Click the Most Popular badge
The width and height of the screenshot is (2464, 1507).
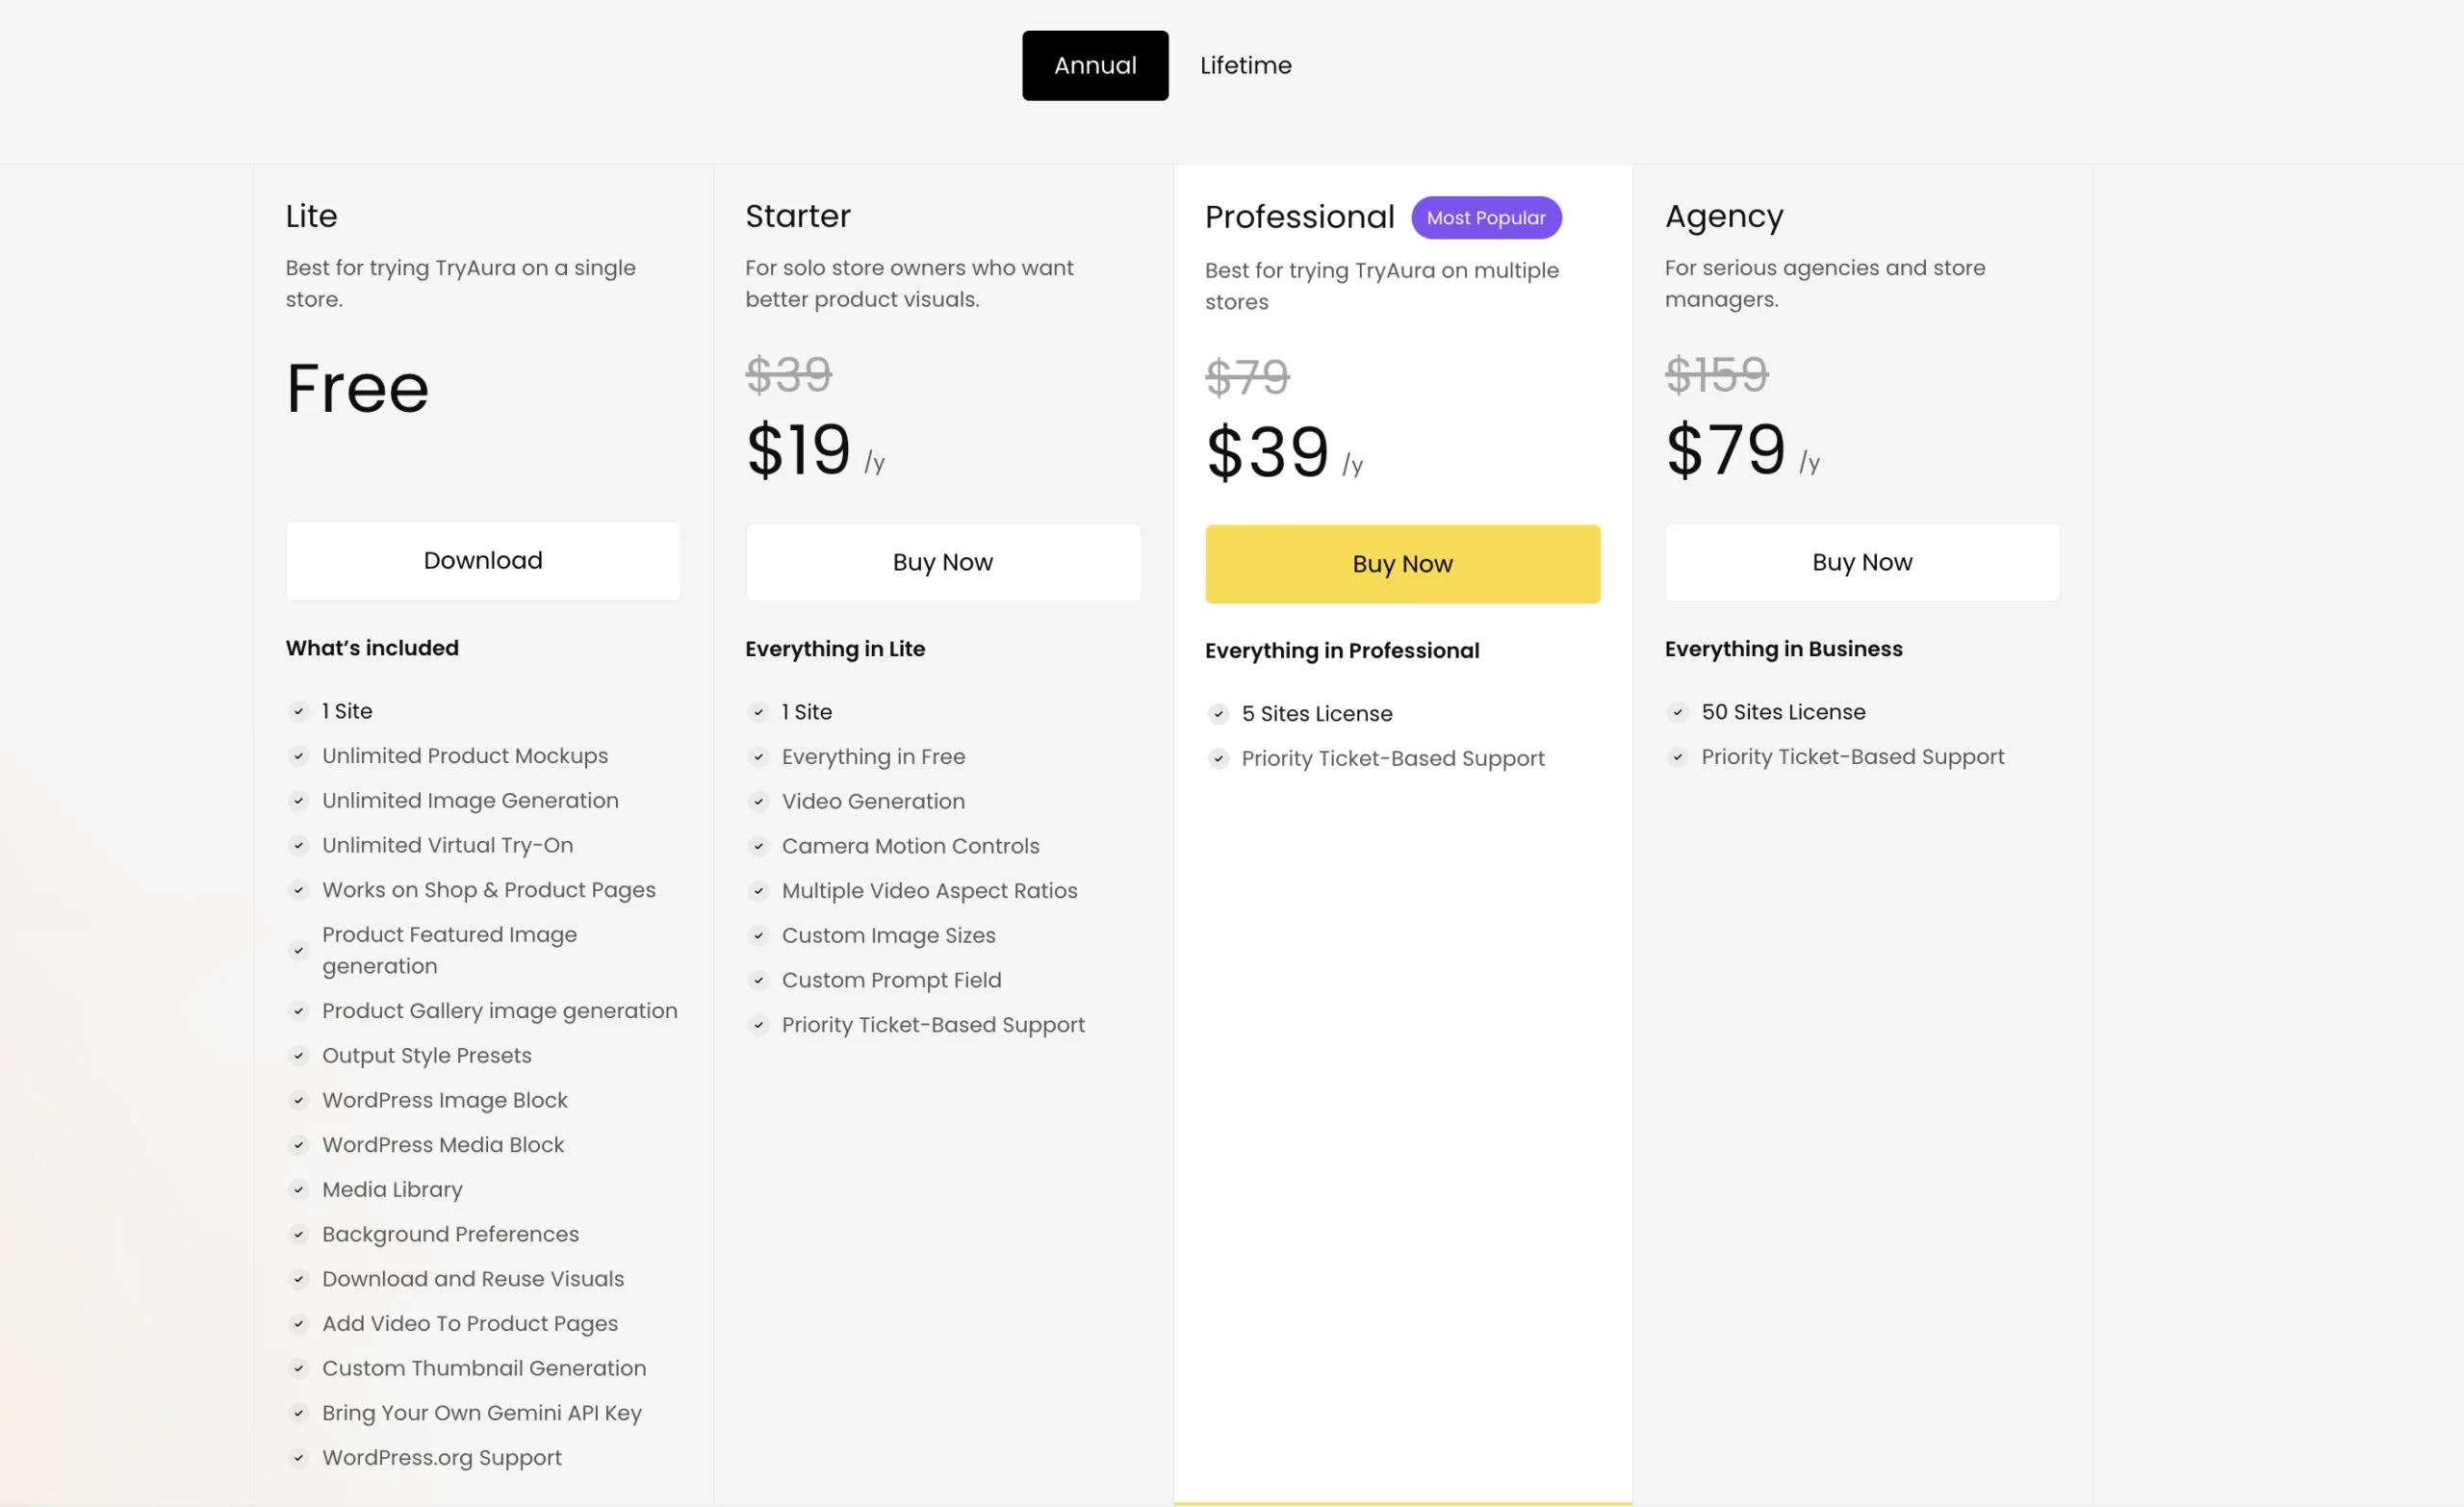coord(1486,217)
